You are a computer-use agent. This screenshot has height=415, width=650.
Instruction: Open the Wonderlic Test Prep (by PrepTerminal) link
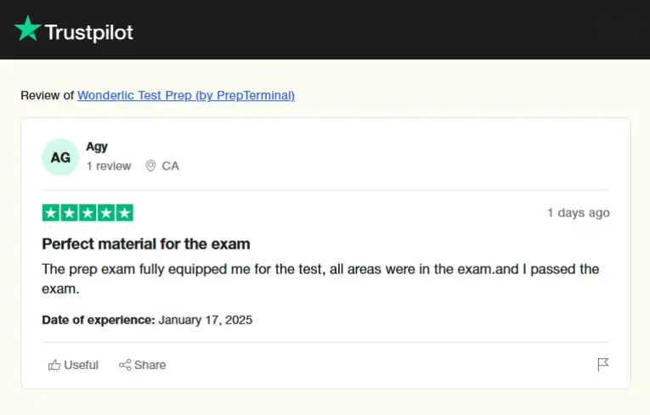(x=186, y=95)
